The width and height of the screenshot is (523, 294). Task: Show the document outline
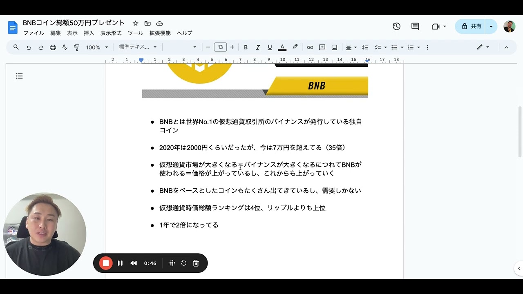point(19,76)
